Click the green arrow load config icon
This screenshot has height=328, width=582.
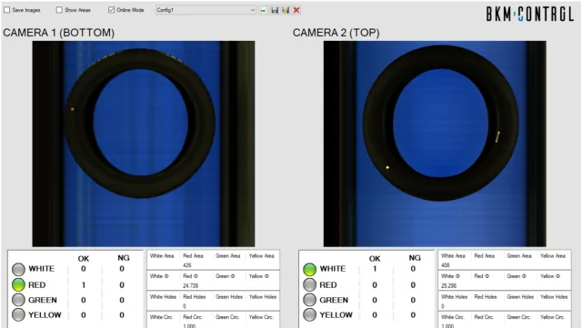263,10
